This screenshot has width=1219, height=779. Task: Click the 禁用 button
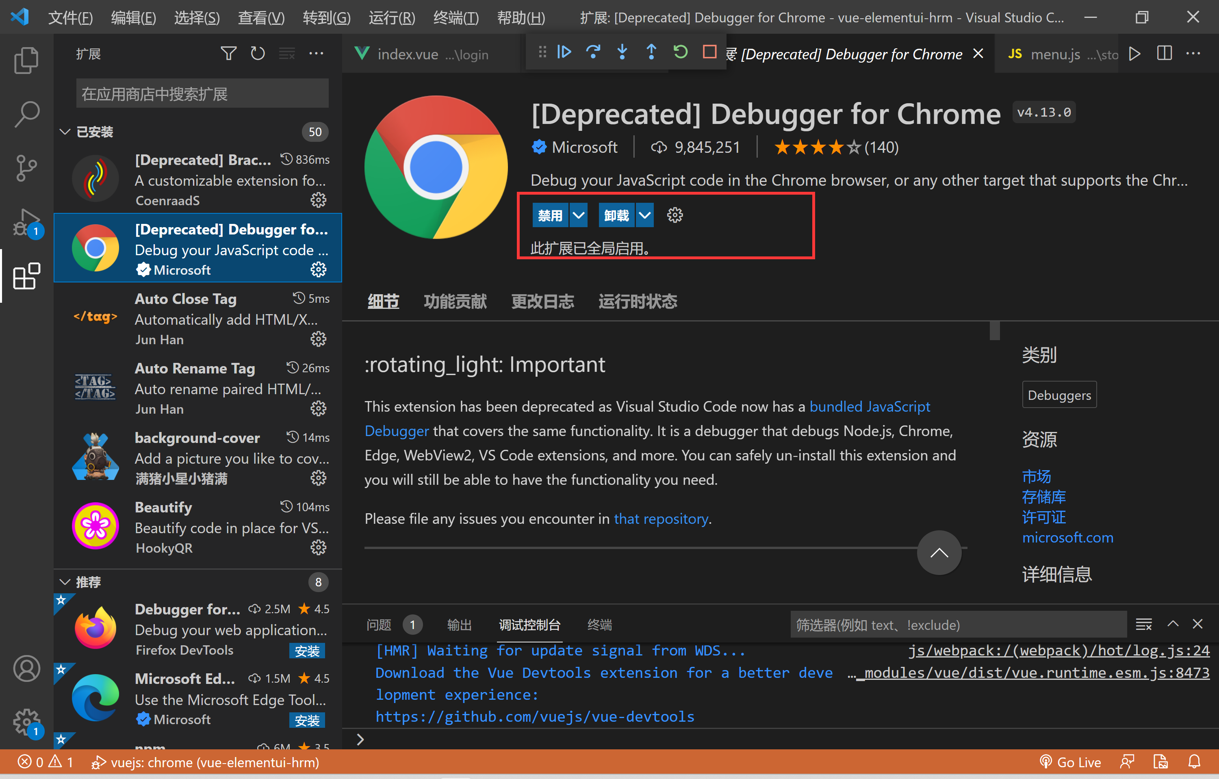click(550, 215)
